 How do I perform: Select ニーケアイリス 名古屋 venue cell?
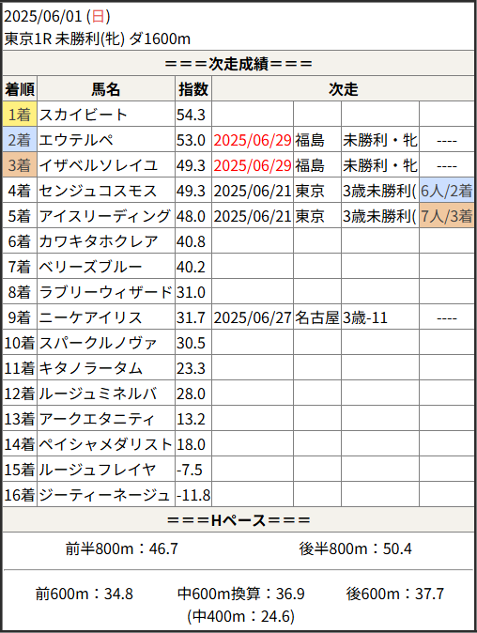[x=317, y=317]
